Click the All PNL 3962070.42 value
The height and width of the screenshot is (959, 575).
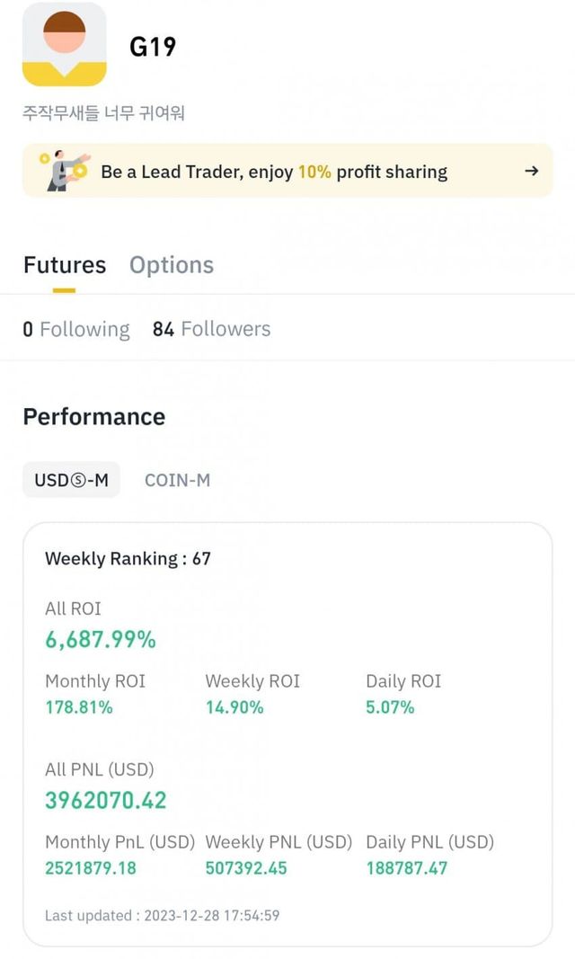(106, 800)
